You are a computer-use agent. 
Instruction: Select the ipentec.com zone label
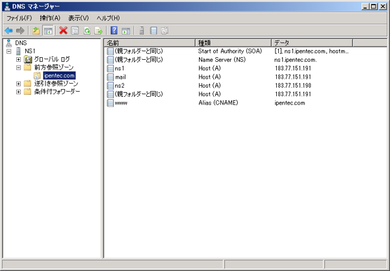(59, 75)
